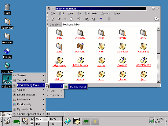
Task: Switch to virtual desktop Two
Action: [x=42, y=124]
